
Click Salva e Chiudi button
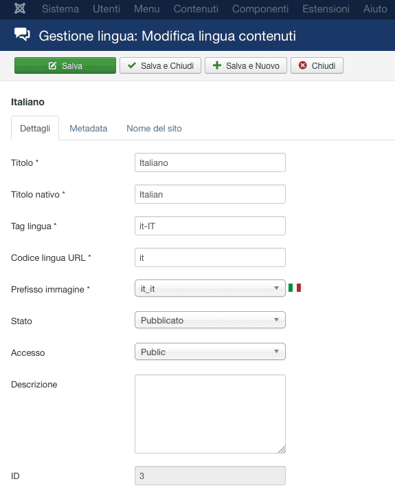click(x=160, y=65)
